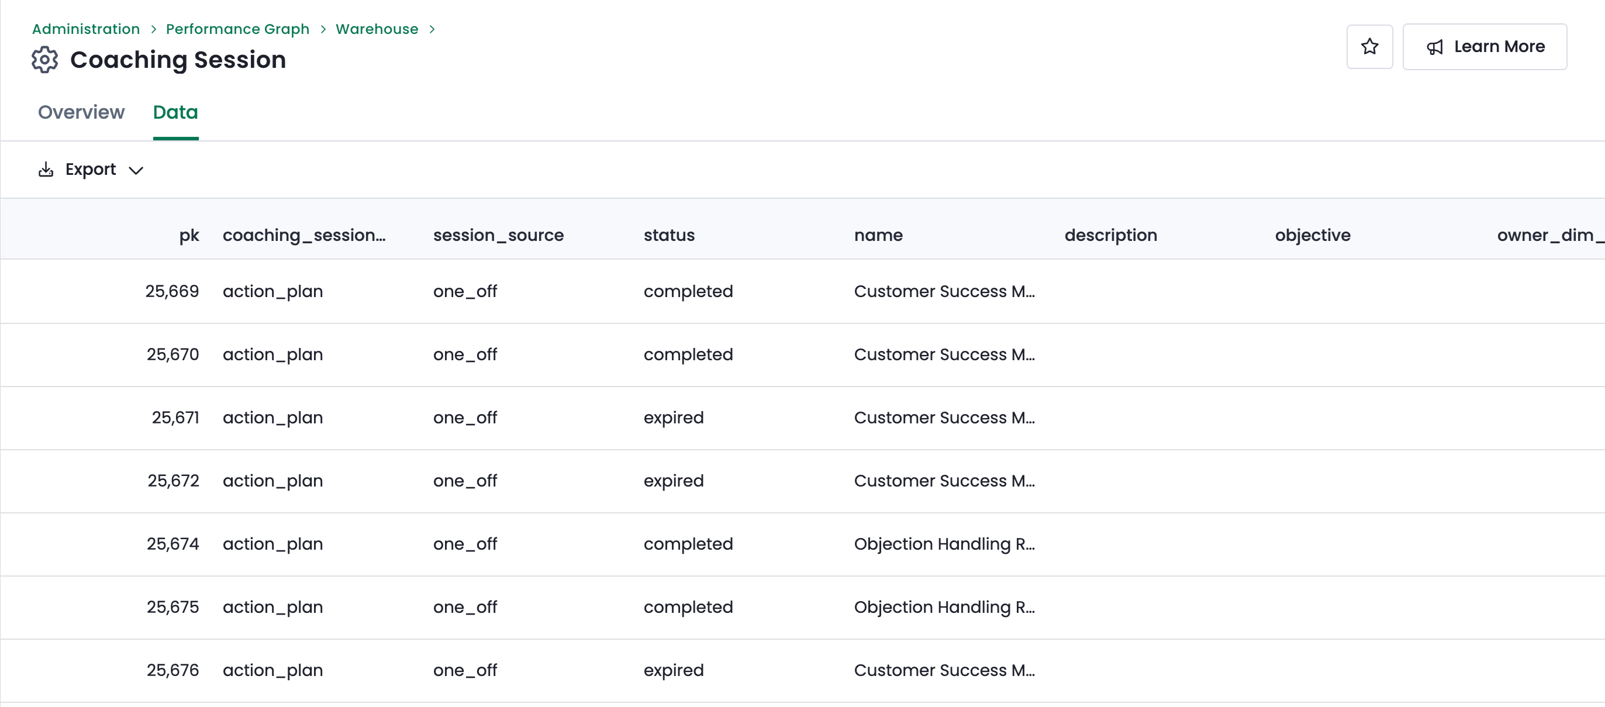The image size is (1605, 707).
Task: Click the gear icon beside Coaching Session
Action: pyautogui.click(x=45, y=60)
